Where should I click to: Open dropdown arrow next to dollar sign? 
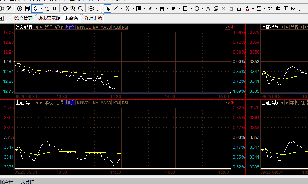41,8
